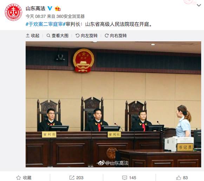Click the star 收藏 favorite icon
Viewport: 204px width, 181px height.
coord(19,177)
